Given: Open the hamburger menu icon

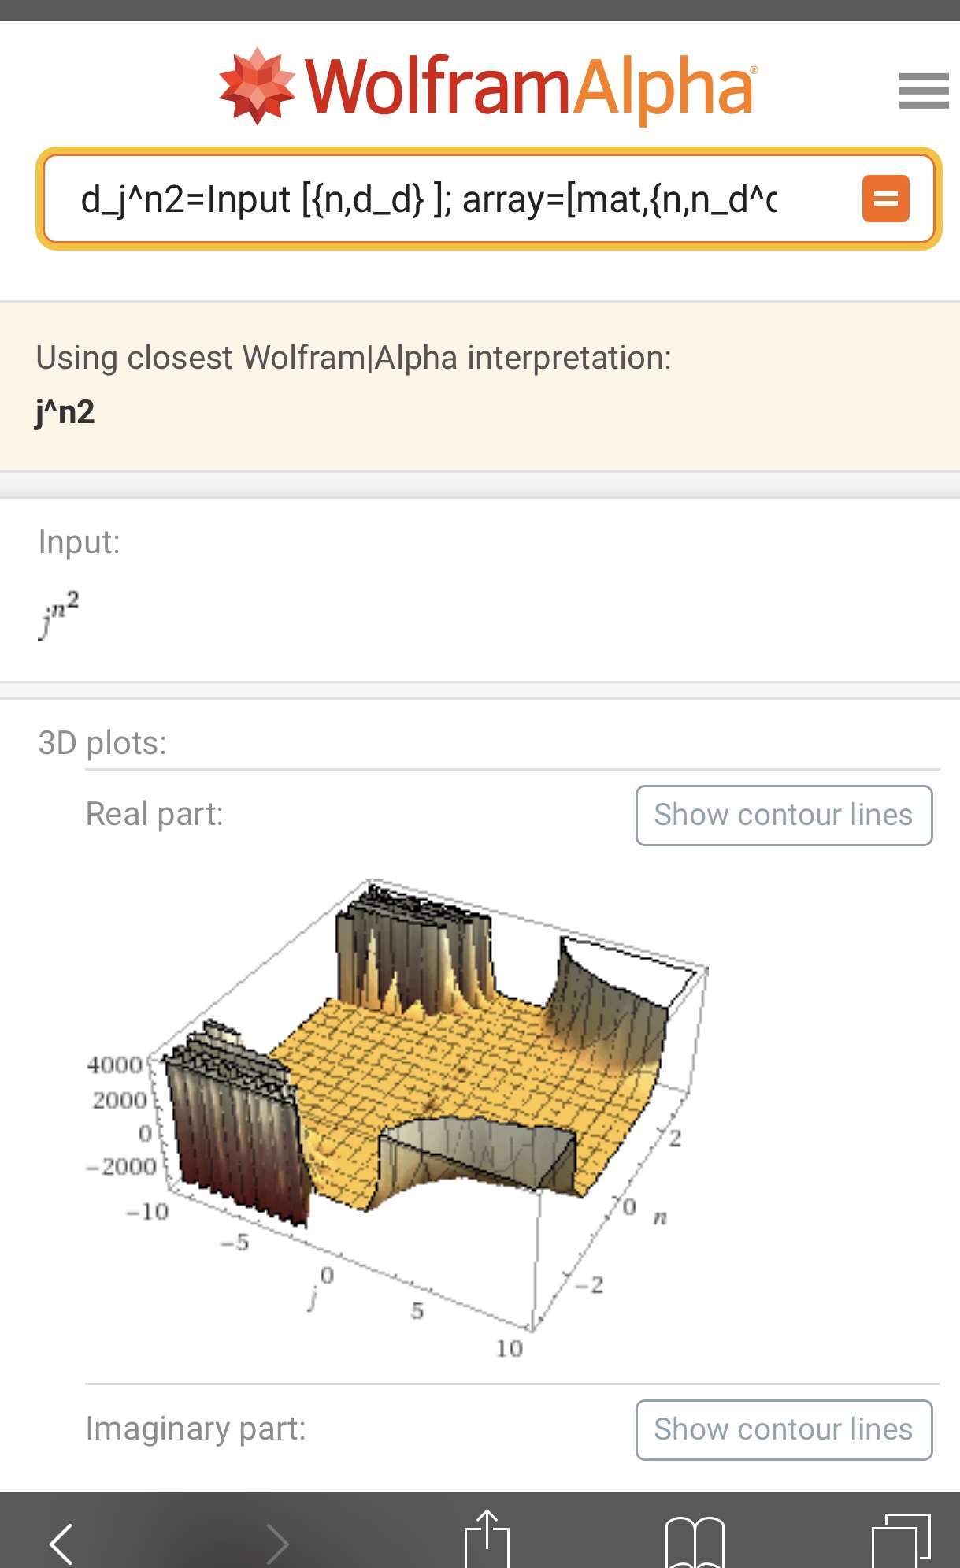Looking at the screenshot, I should [923, 91].
